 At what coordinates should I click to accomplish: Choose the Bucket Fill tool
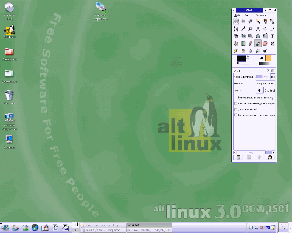click(236, 43)
